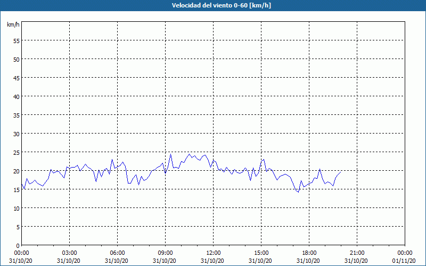This screenshot has width=426, height=266.
Task: Click the wind speed minimum near 17:20
Action: click(x=298, y=192)
